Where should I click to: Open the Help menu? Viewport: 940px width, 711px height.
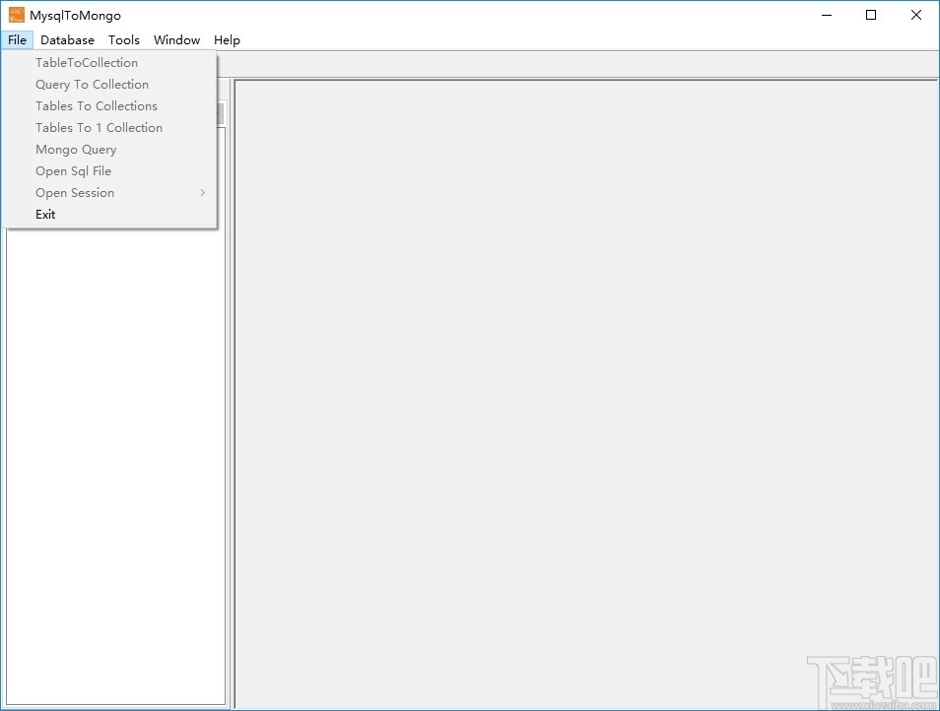(227, 39)
